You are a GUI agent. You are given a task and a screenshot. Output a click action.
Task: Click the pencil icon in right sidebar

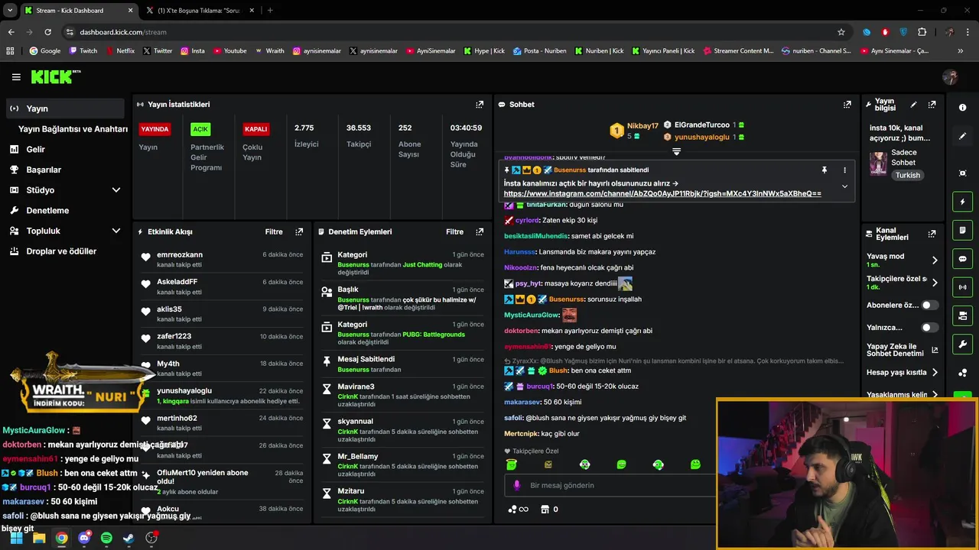962,136
